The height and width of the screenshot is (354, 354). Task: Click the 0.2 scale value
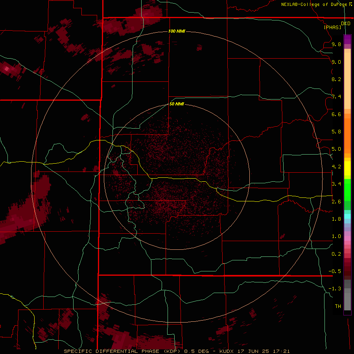[x=336, y=254]
